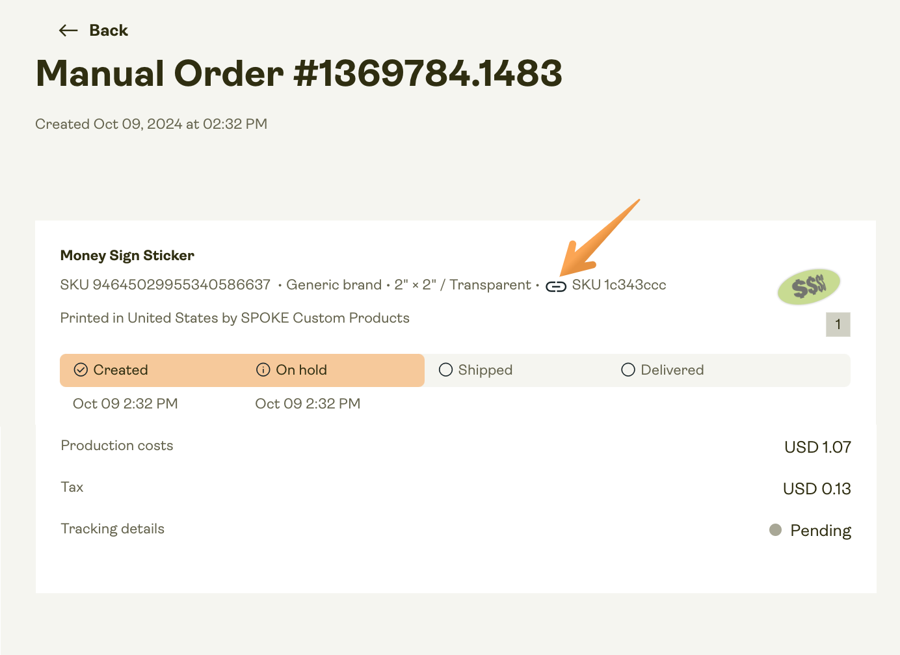Click the USD 1.07 production cost amount
900x655 pixels.
pyautogui.click(x=817, y=447)
